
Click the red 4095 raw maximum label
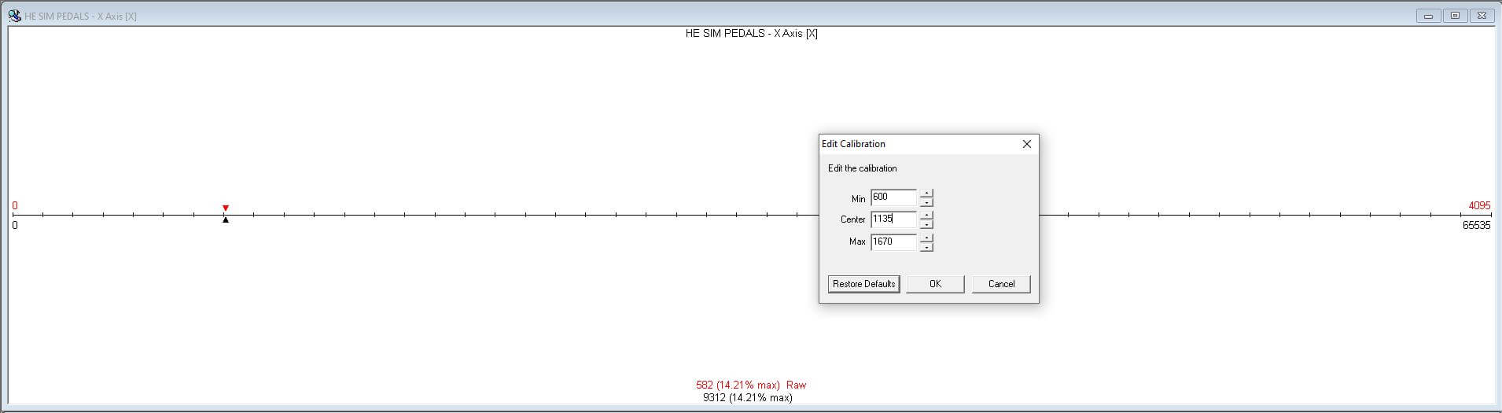pos(1479,205)
